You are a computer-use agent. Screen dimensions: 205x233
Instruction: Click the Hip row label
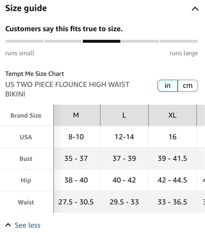26,180
